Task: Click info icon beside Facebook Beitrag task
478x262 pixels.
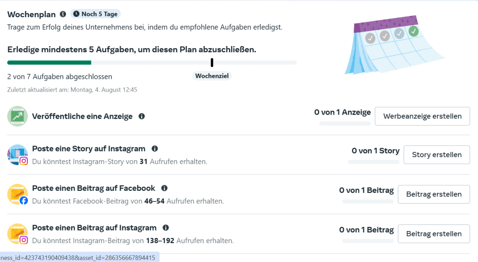Action: (x=164, y=188)
